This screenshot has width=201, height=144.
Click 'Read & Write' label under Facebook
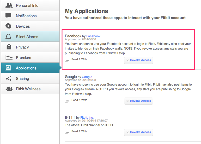tap(79, 59)
